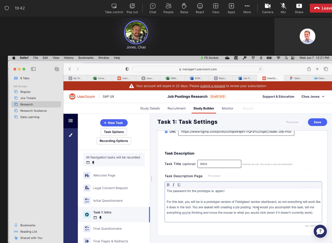Click the Safari share icon
Viewport: 332px width, 243px height.
pos(309,69)
